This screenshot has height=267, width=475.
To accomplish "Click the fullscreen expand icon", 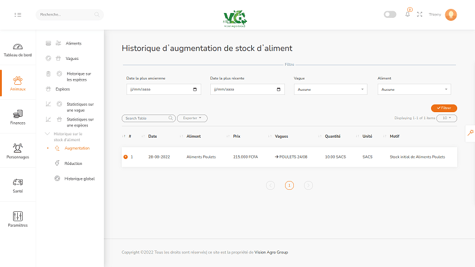I will pyautogui.click(x=420, y=14).
